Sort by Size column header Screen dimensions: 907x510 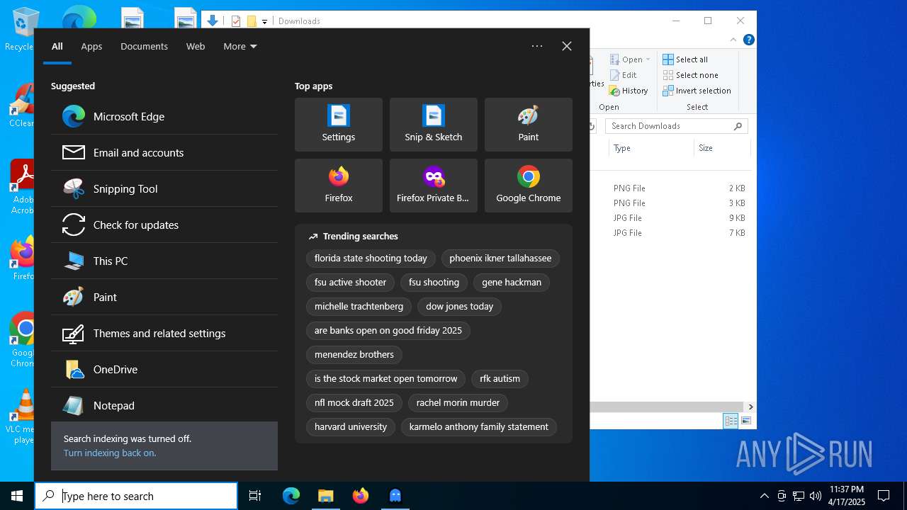[x=721, y=148]
